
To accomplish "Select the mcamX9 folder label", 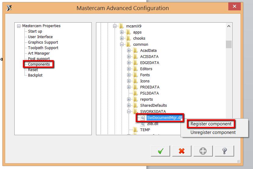I will coord(134,26).
